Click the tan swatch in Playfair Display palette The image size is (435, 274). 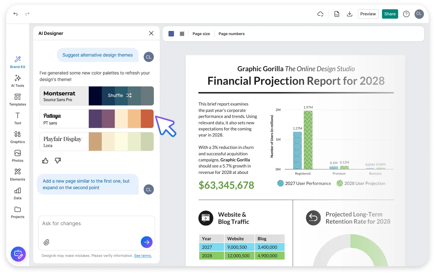[95, 142]
